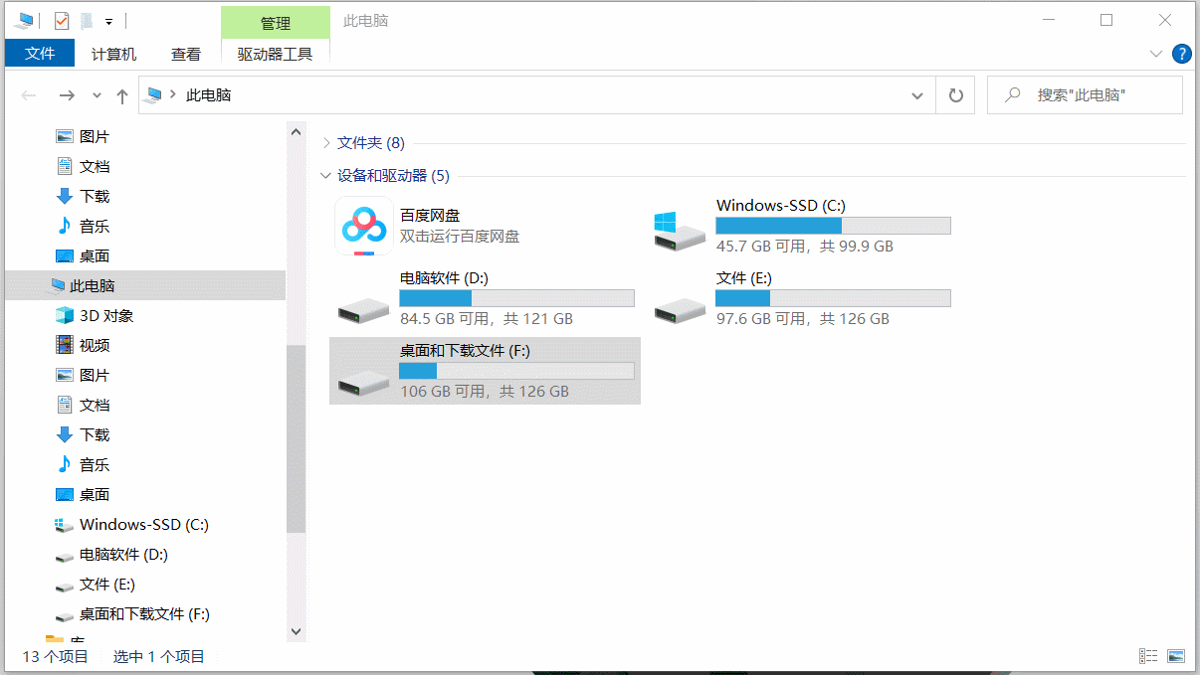Go back with the left arrow
Image resolution: width=1200 pixels, height=675 pixels.
(x=30, y=95)
